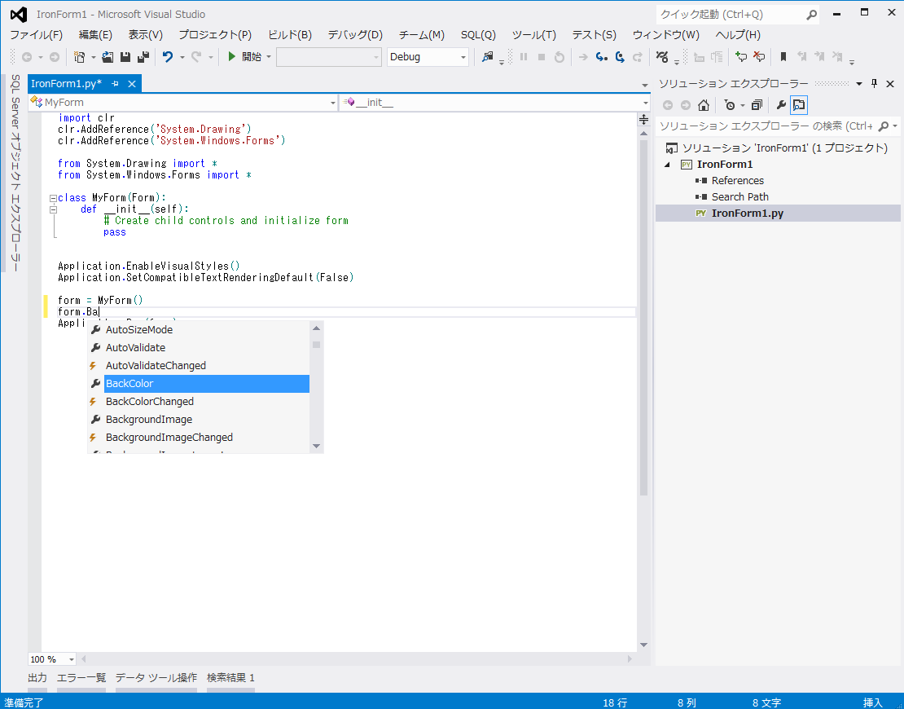Viewport: 904px width, 709px height.
Task: Open Solution Explorer window position dropdown
Action: point(859,84)
